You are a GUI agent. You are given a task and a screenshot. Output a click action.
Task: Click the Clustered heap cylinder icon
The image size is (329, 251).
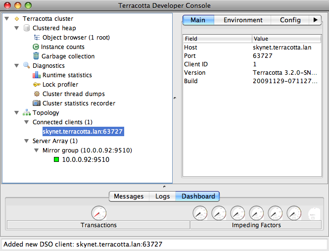pos(27,28)
